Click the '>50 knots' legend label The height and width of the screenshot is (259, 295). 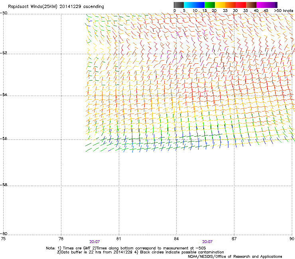tap(283, 11)
